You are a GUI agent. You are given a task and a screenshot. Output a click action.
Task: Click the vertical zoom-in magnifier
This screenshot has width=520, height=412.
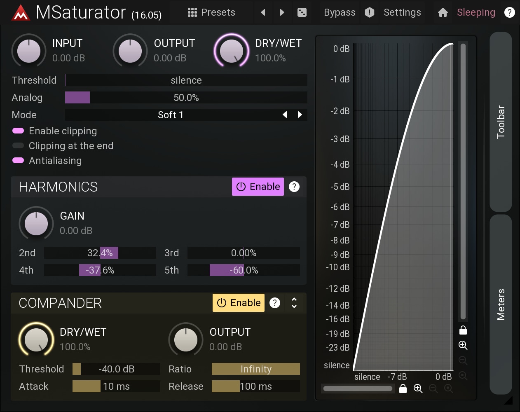[463, 345]
